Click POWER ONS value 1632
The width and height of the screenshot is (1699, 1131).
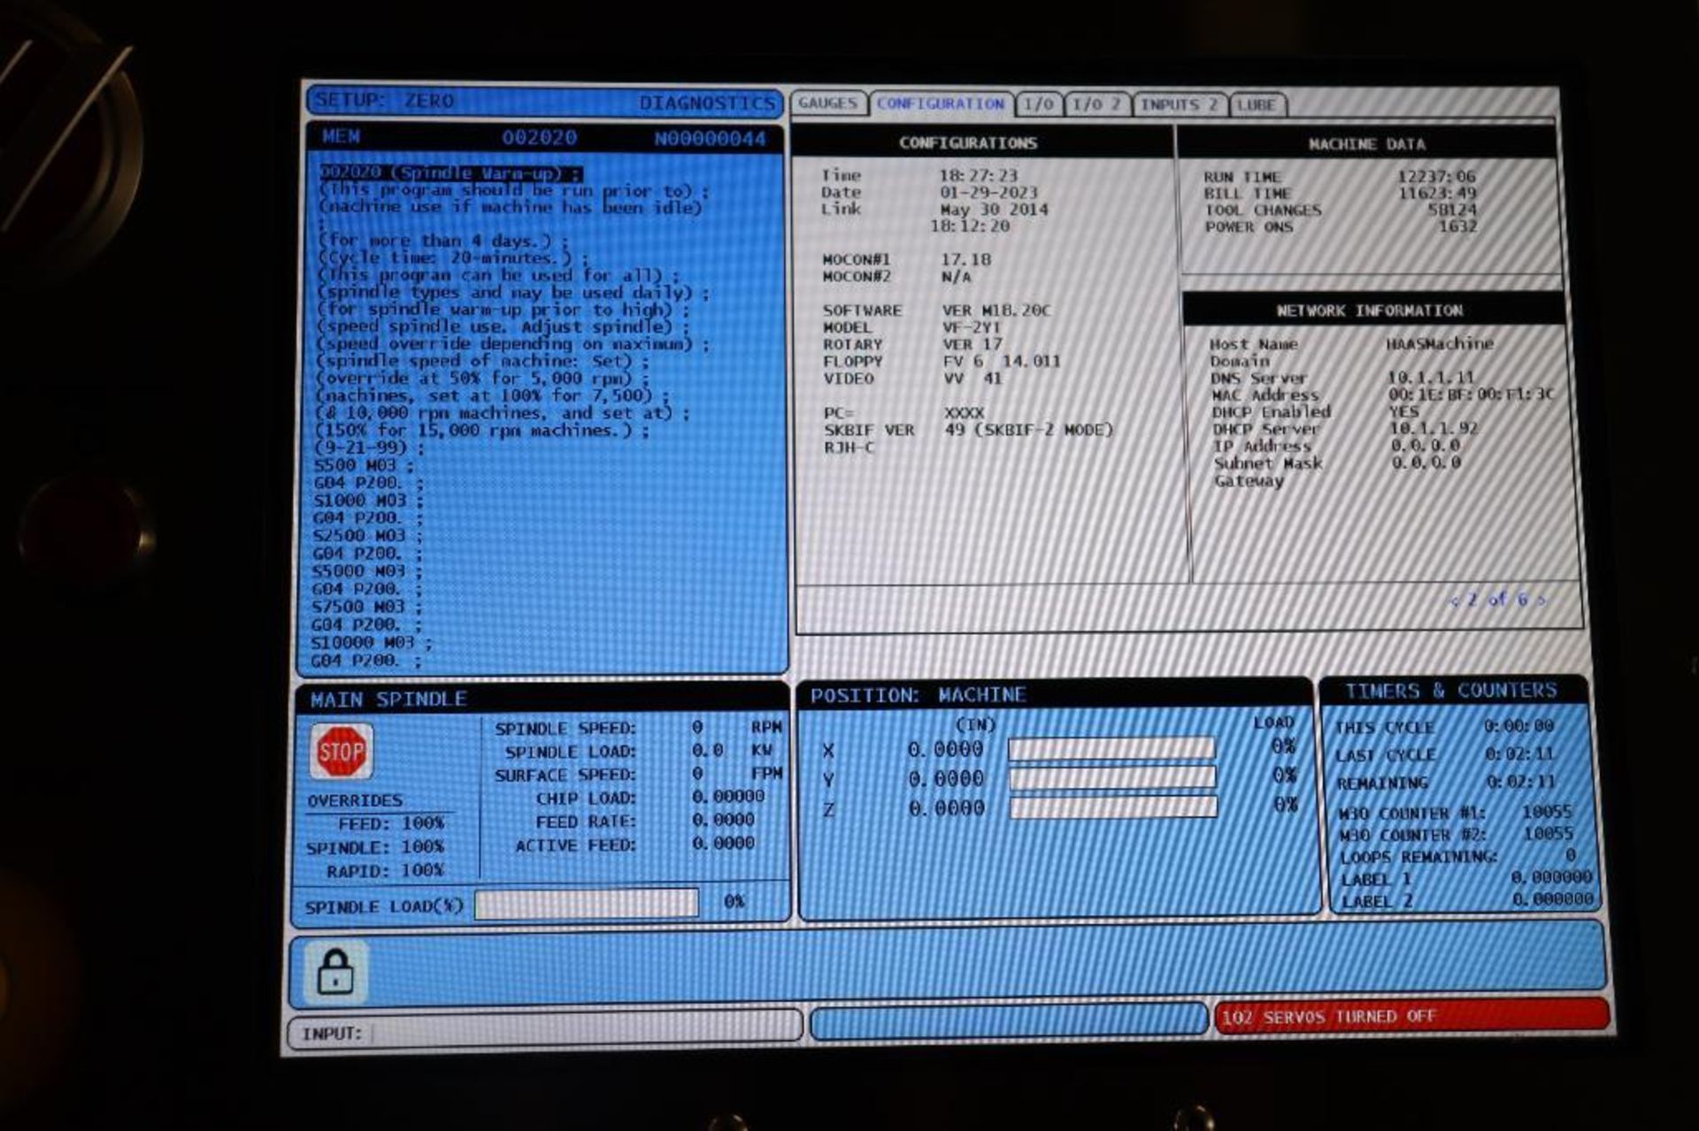(1457, 227)
